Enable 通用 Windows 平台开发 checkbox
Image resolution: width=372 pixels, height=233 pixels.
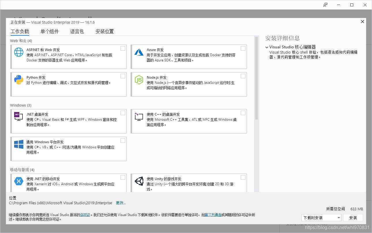pos(123,141)
